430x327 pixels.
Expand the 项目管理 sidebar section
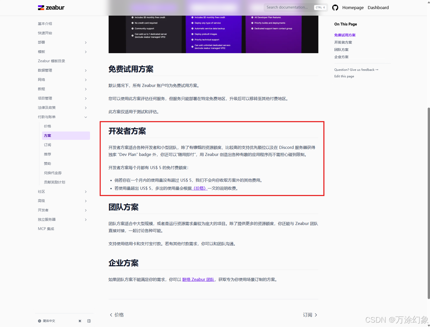pos(62,98)
